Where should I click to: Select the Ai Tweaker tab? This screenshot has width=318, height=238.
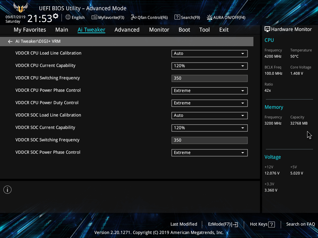(91, 30)
